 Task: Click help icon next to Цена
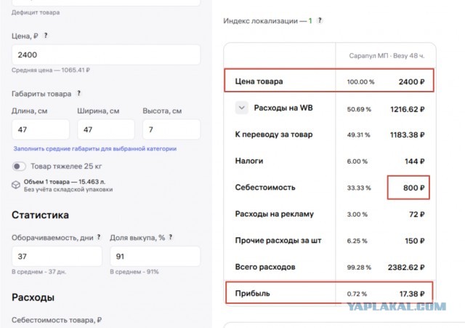tap(46, 35)
